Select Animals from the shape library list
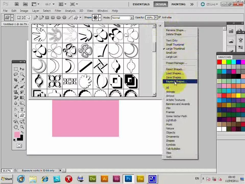Viewport: 245px width, 184px height. [x=180, y=92]
